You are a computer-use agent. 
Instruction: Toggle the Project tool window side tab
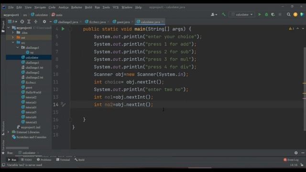3,26
